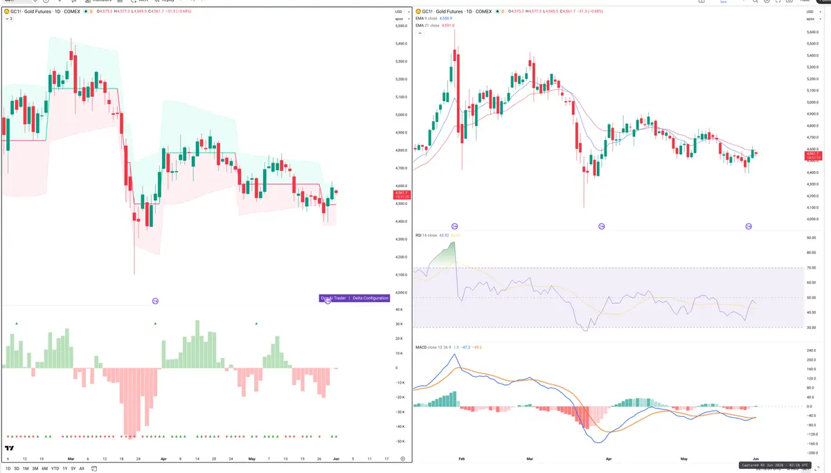The width and height of the screenshot is (831, 473).
Task: Click the RSI 14 close indicator label
Action: [x=426, y=235]
